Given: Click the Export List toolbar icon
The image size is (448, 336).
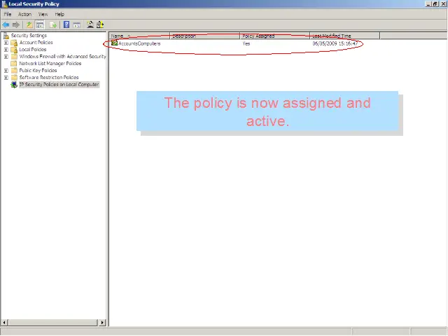Looking at the screenshot, I should pos(52,24).
